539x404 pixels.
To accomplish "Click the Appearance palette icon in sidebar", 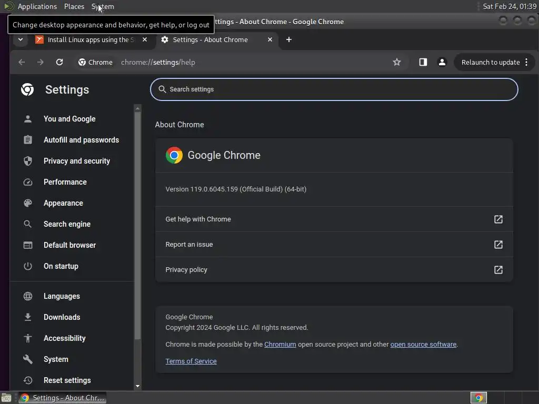I will [x=28, y=203].
